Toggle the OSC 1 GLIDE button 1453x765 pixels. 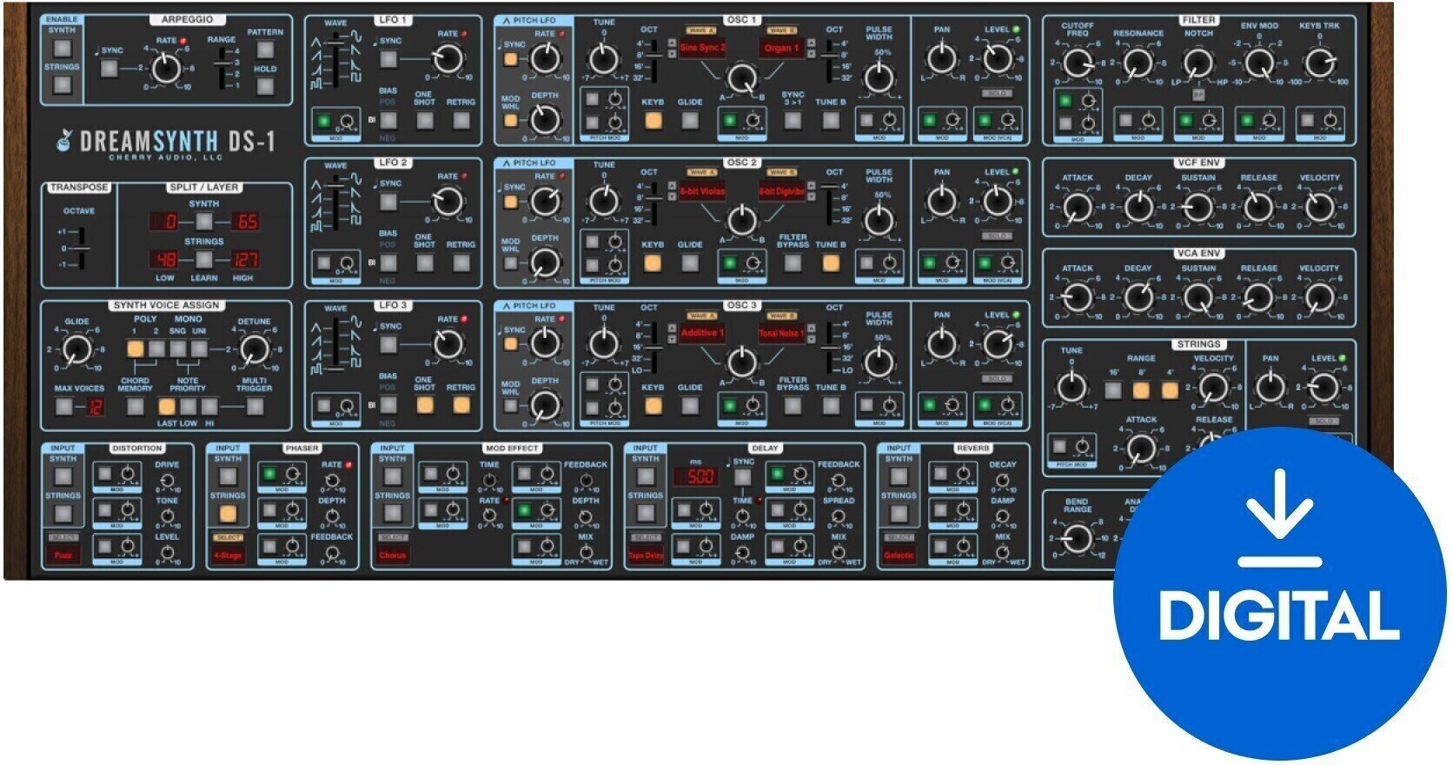point(690,120)
